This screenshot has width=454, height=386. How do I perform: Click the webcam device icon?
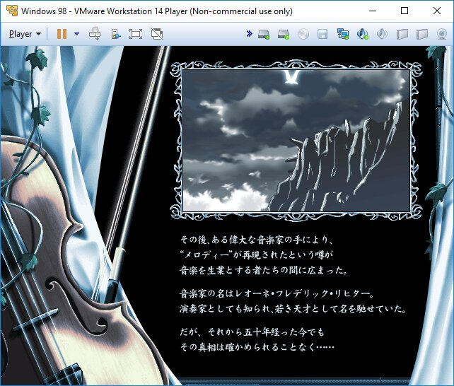point(442,34)
